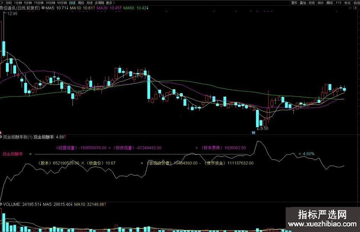The width and height of the screenshot is (360, 232).
Task: Open the 现金报酬率新(1) indicator settings icon
Action: (x=1, y=137)
